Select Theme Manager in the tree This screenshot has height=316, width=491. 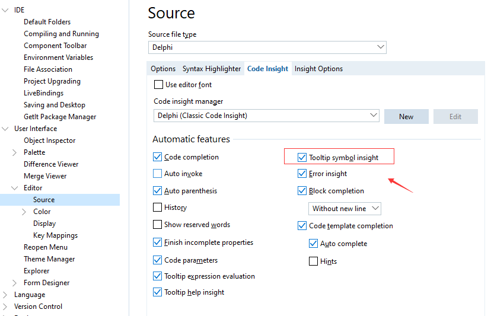pyautogui.click(x=49, y=259)
